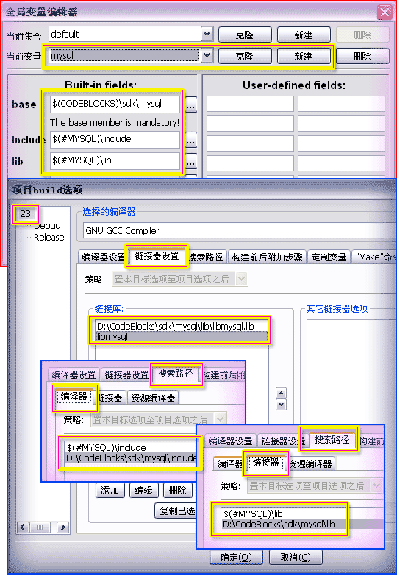Move library down with down arrow
The height and width of the screenshot is (576, 397).
[281, 405]
